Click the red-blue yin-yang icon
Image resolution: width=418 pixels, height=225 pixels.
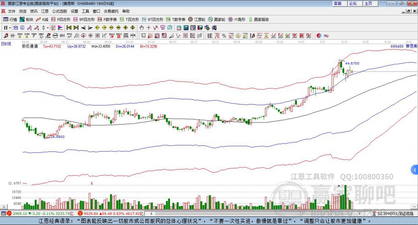point(319,36)
